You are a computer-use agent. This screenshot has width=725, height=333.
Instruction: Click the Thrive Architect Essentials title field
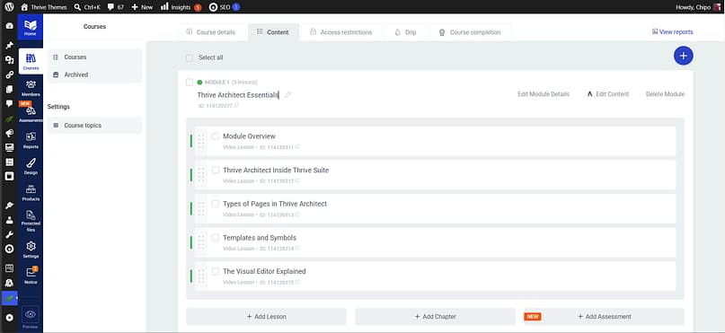pyautogui.click(x=238, y=94)
